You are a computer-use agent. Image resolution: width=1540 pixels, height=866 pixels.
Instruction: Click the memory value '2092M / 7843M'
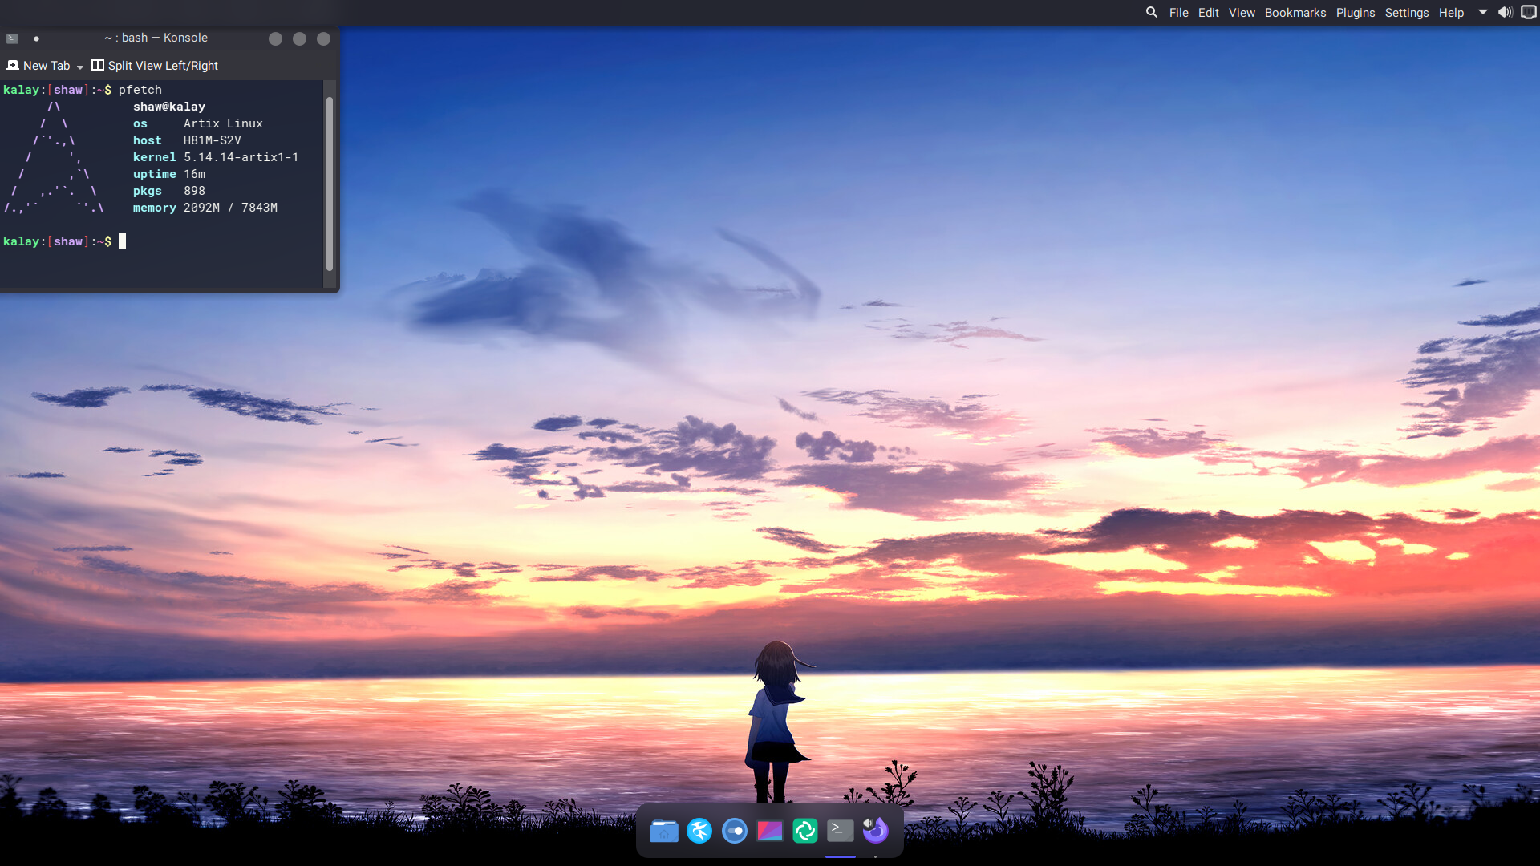[x=230, y=208]
